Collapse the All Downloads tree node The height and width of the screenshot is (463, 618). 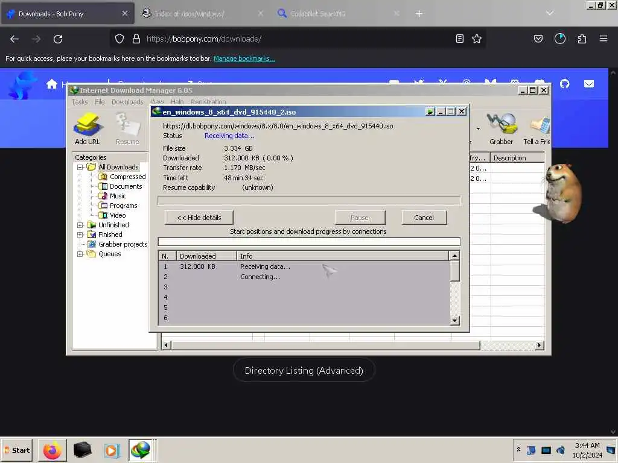80,167
